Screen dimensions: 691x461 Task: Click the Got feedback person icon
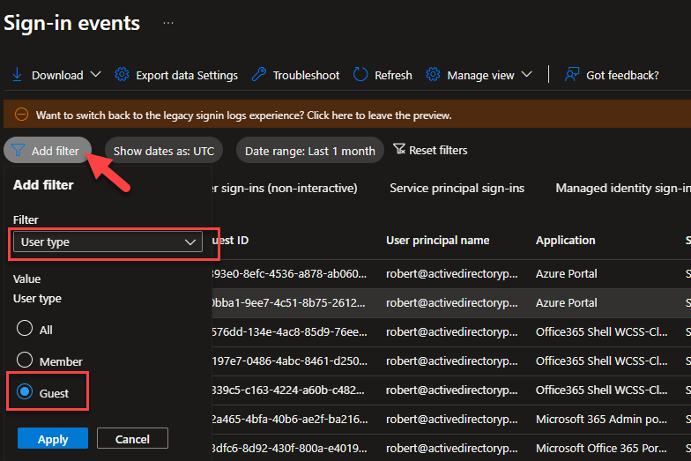click(573, 75)
